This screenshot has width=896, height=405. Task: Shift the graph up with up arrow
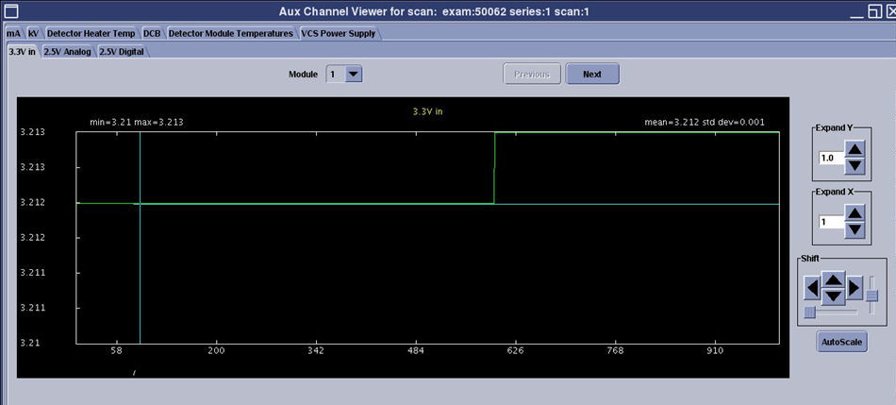833,279
